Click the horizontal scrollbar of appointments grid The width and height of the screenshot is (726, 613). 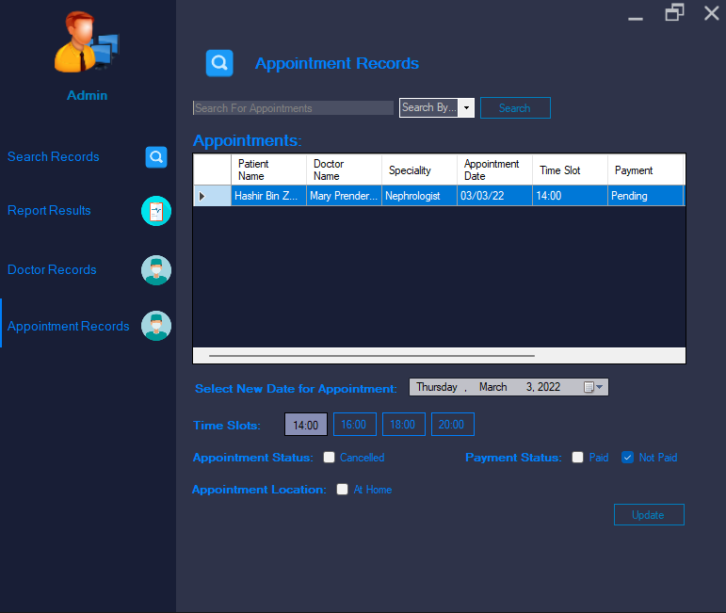[x=372, y=356]
